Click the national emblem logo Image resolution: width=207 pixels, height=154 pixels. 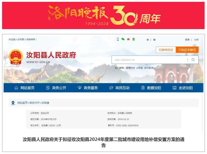(x=16, y=57)
